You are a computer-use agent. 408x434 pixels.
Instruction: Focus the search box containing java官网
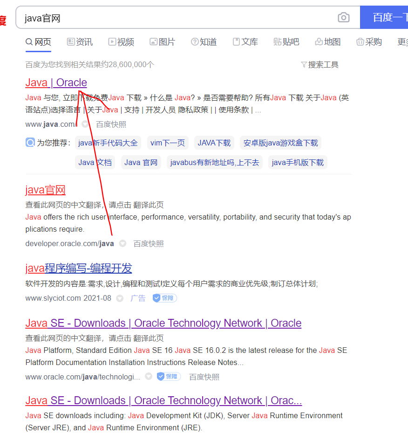(x=177, y=17)
